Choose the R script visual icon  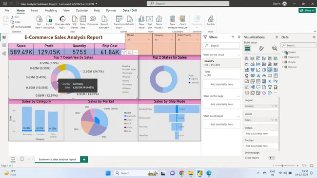point(270,81)
